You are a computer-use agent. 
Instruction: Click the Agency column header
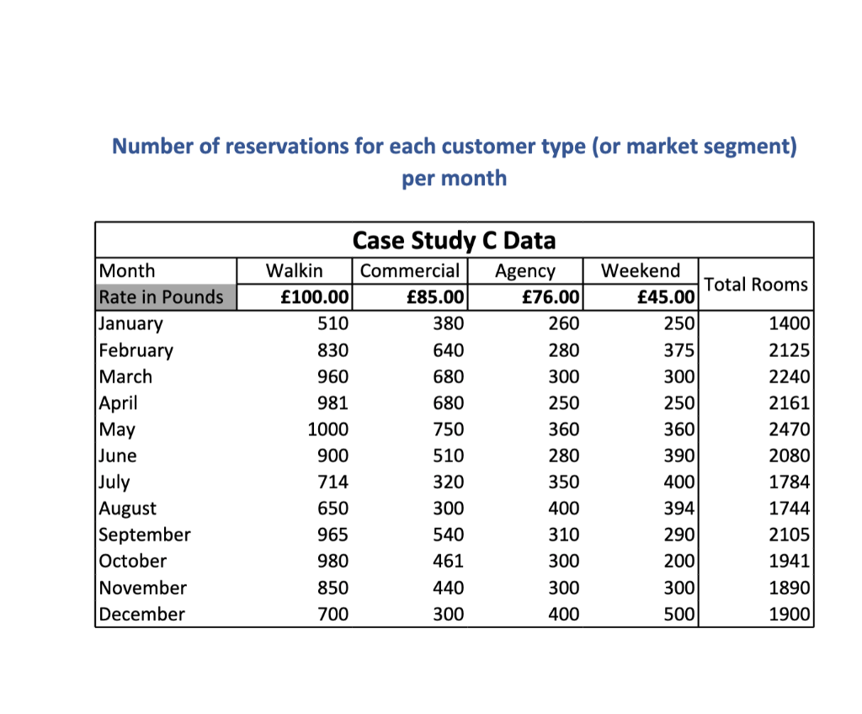(525, 270)
